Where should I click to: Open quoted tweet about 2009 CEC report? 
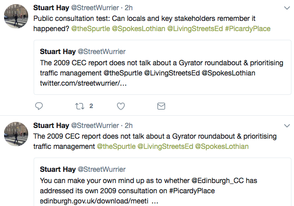pyautogui.click(x=163, y=67)
